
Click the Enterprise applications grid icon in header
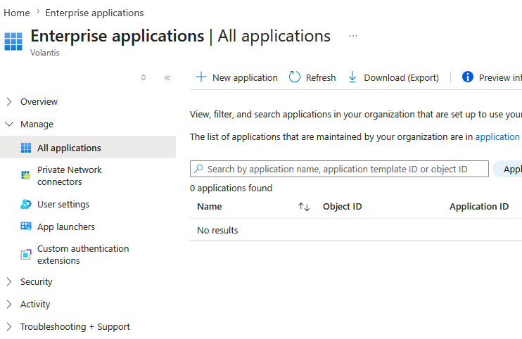pyautogui.click(x=13, y=41)
